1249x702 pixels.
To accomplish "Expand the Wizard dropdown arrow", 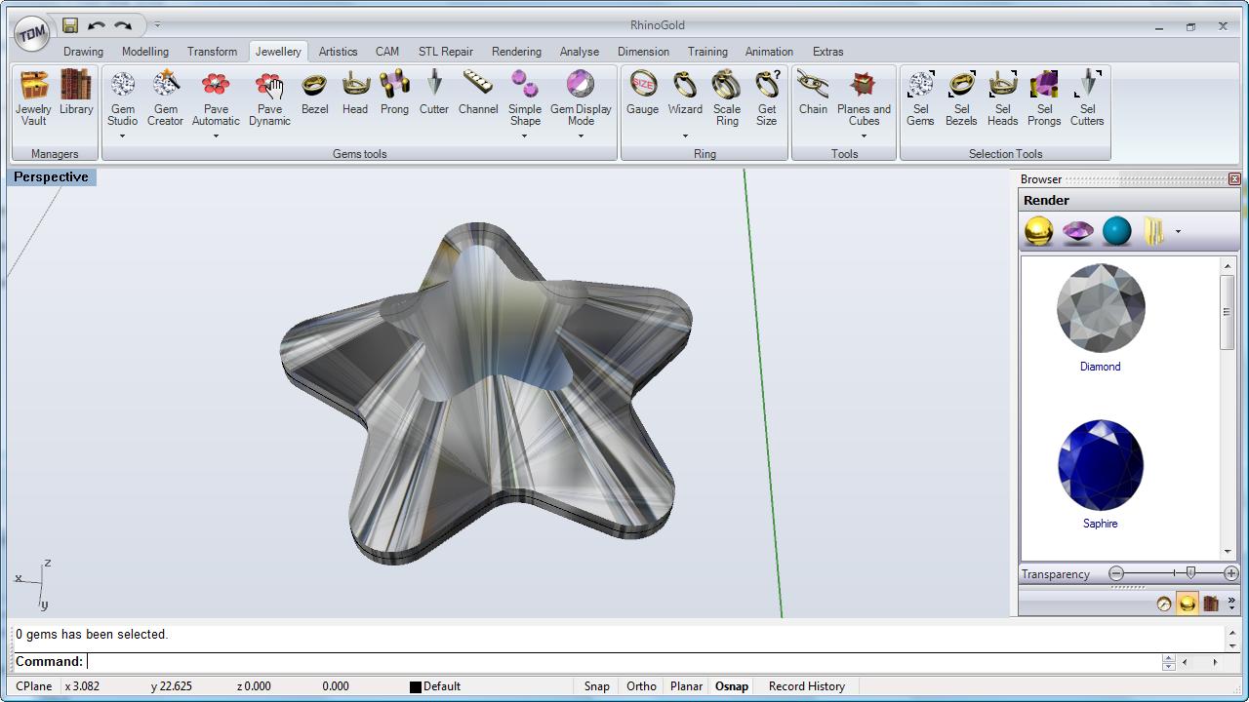I will click(x=685, y=136).
